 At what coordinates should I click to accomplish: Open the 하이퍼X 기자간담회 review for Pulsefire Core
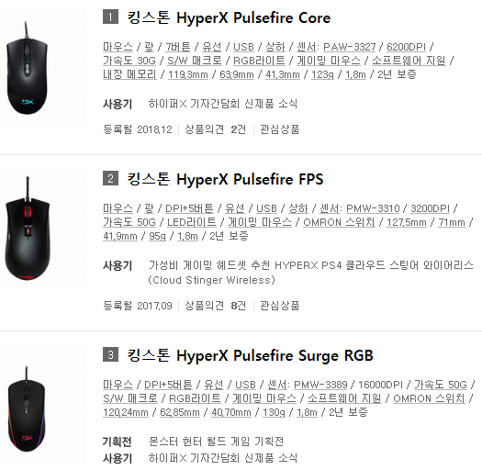pos(223,104)
